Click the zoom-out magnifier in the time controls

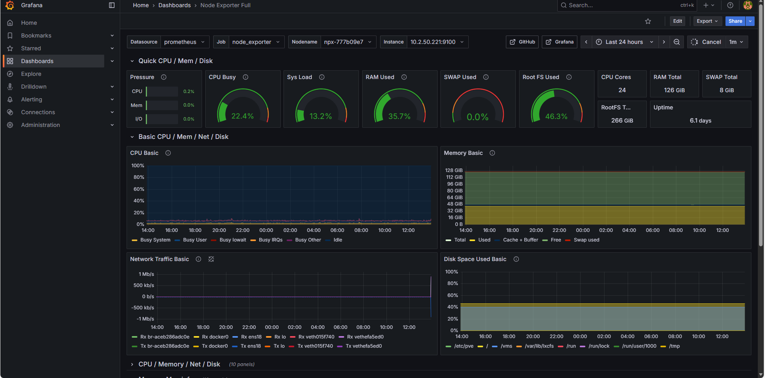click(x=677, y=42)
